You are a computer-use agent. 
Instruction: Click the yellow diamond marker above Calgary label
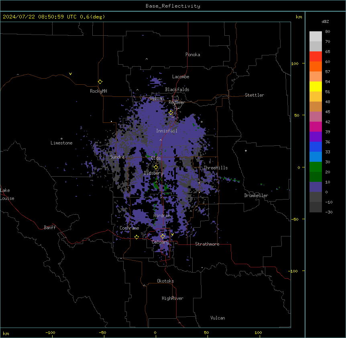point(163,236)
